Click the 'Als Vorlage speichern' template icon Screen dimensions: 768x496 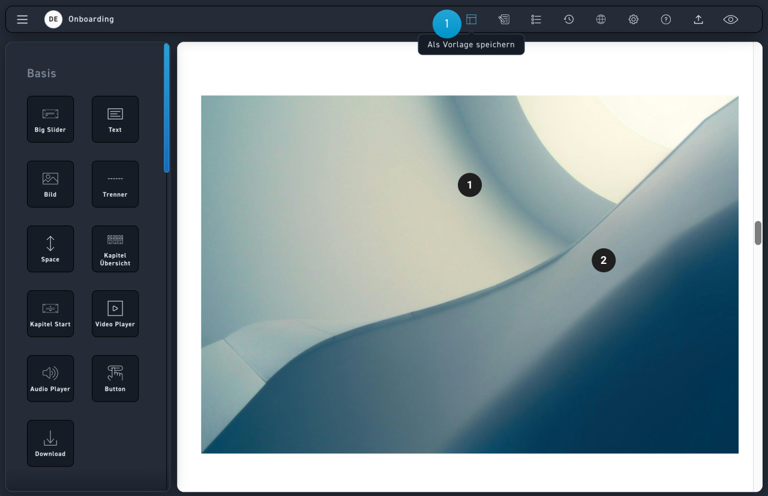coord(472,19)
